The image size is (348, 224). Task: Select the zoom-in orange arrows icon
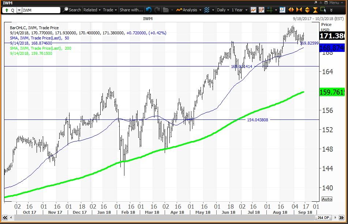[291, 10]
